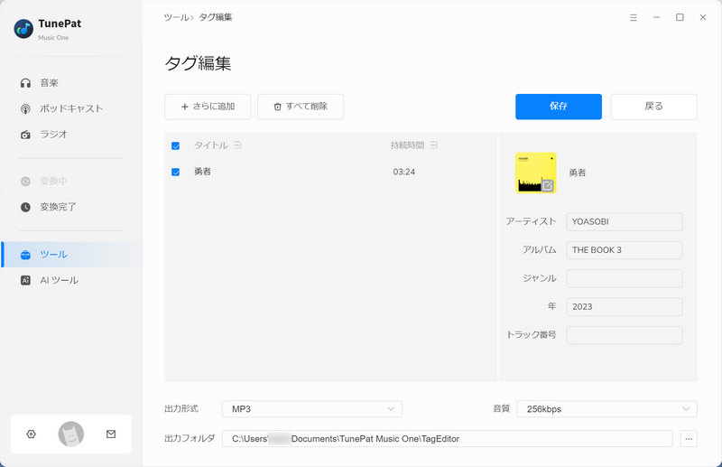Edit the album cover art
Viewport: 722px width, 467px height.
point(548,185)
